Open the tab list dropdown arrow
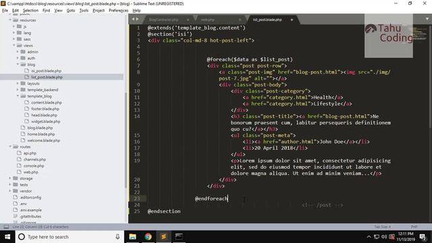 427,19
